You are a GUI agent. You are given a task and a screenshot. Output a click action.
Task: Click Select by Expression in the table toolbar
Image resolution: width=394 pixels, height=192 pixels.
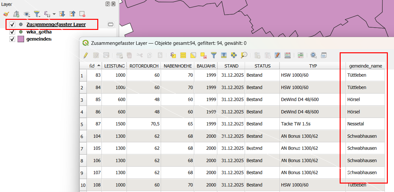(x=173, y=55)
